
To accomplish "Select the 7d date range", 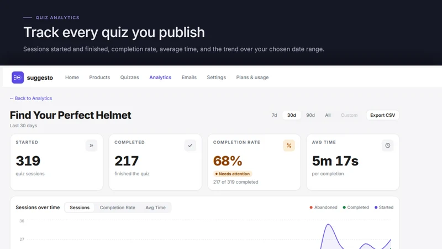I will [274, 115].
